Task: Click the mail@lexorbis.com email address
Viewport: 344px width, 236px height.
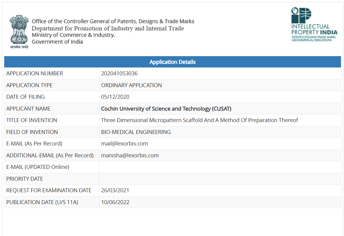Action: pos(124,144)
